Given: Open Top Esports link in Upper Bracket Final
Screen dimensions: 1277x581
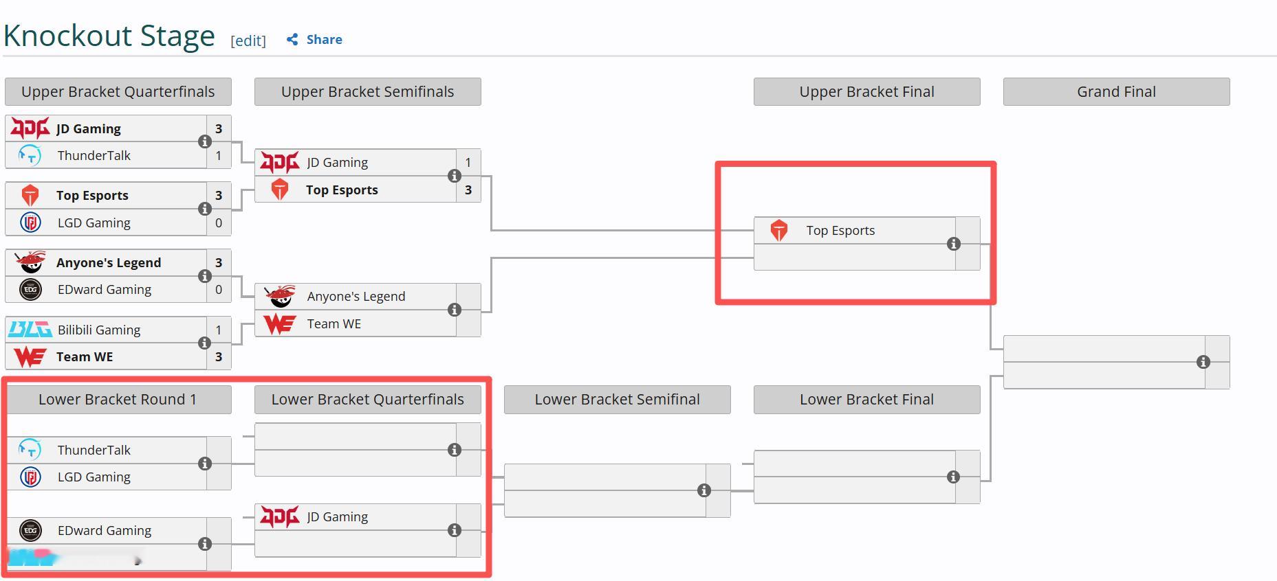Looking at the screenshot, I should click(x=841, y=231).
